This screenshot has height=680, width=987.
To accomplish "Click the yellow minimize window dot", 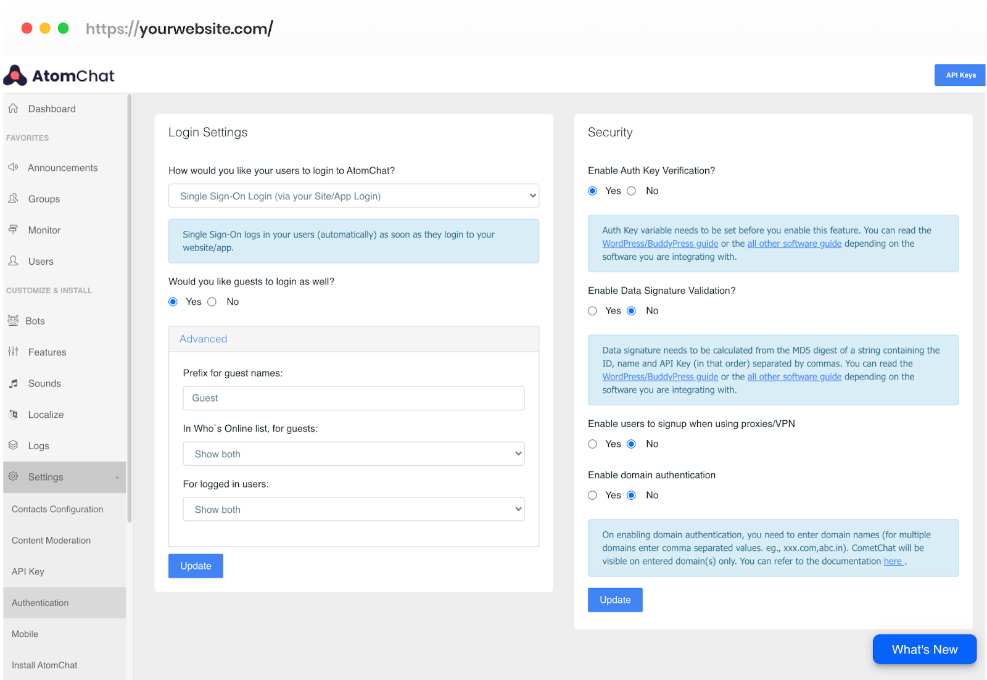I will click(x=45, y=28).
